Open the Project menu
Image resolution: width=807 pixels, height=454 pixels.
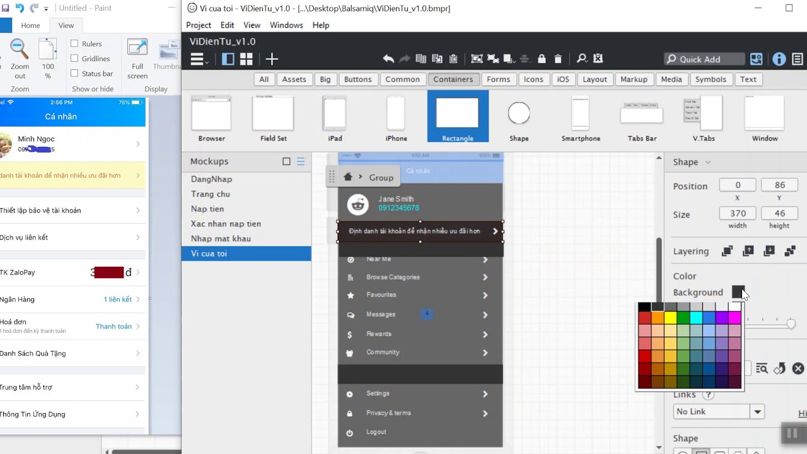click(199, 25)
